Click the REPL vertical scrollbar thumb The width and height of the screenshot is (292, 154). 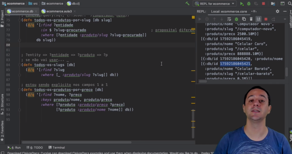(x=287, y=72)
